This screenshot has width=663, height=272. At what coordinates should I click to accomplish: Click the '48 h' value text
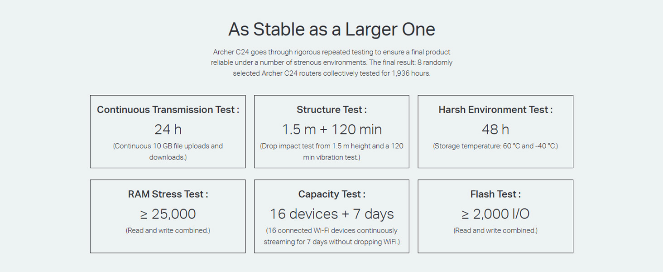(x=495, y=130)
